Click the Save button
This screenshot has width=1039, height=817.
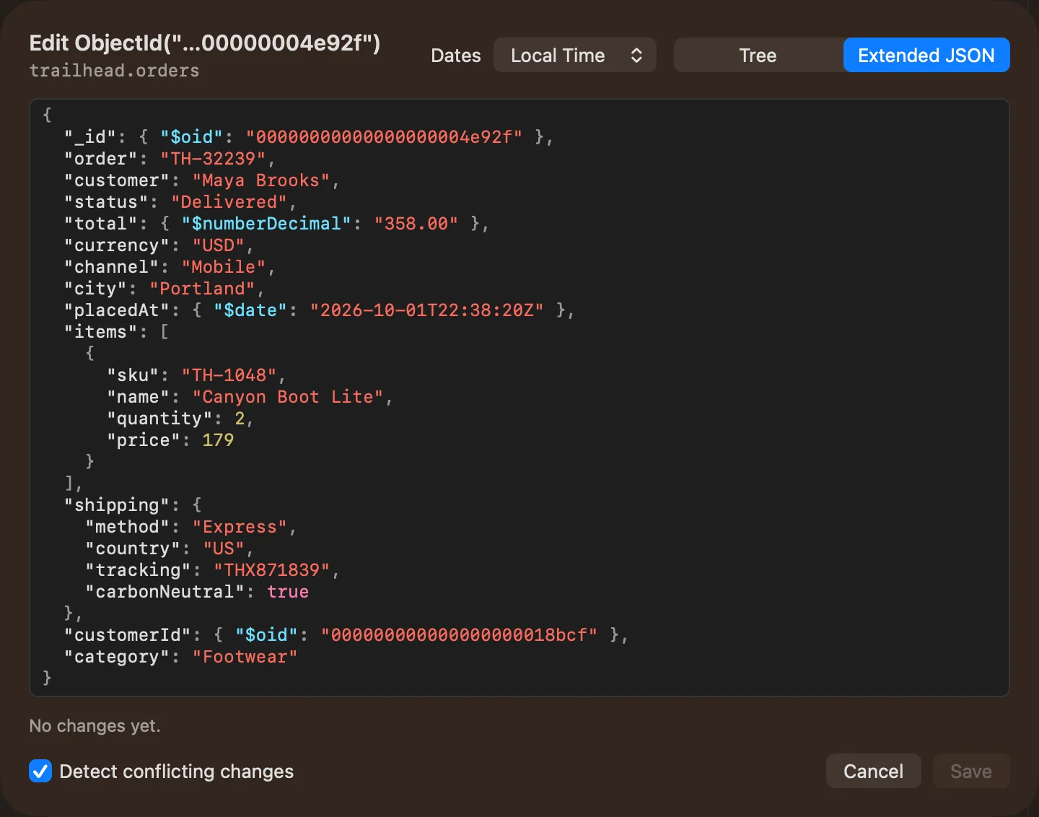(970, 771)
